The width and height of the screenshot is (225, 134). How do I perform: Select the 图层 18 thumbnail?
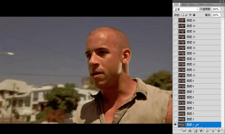point(182,31)
